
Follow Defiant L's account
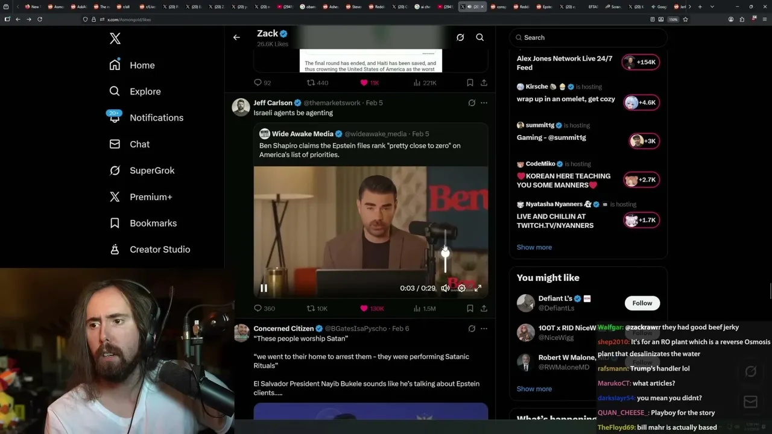point(642,303)
